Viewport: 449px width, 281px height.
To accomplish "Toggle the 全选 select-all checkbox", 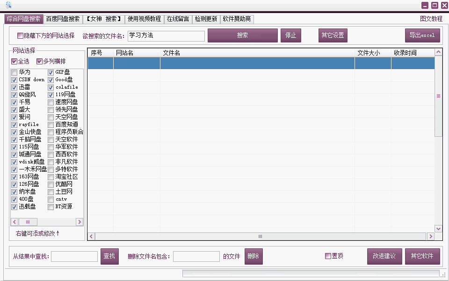I will [x=14, y=61].
